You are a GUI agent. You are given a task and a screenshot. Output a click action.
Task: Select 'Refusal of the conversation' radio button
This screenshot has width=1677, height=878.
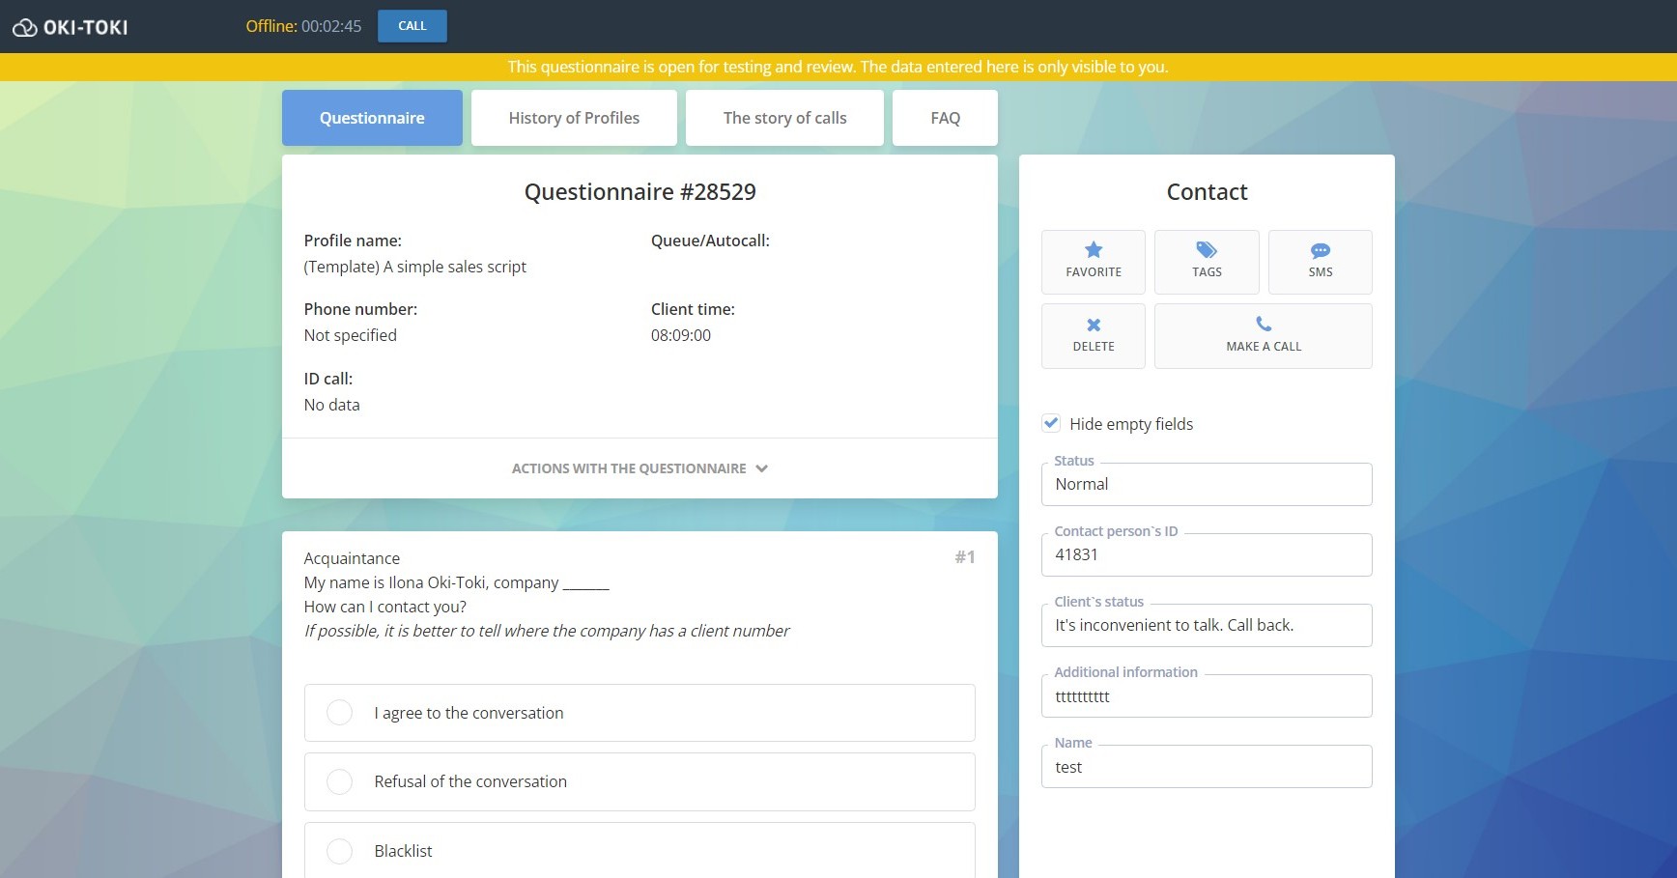click(x=339, y=781)
